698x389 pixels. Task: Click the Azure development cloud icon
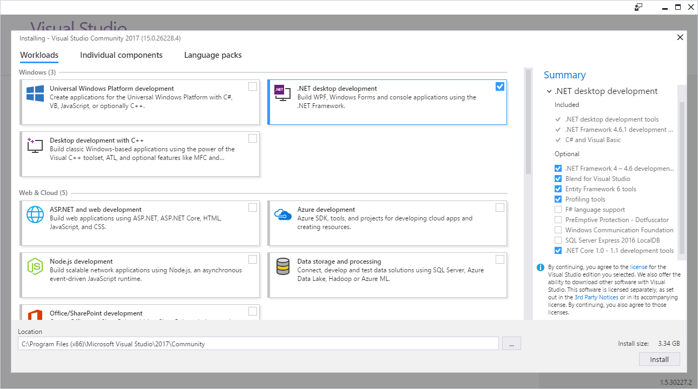(282, 214)
